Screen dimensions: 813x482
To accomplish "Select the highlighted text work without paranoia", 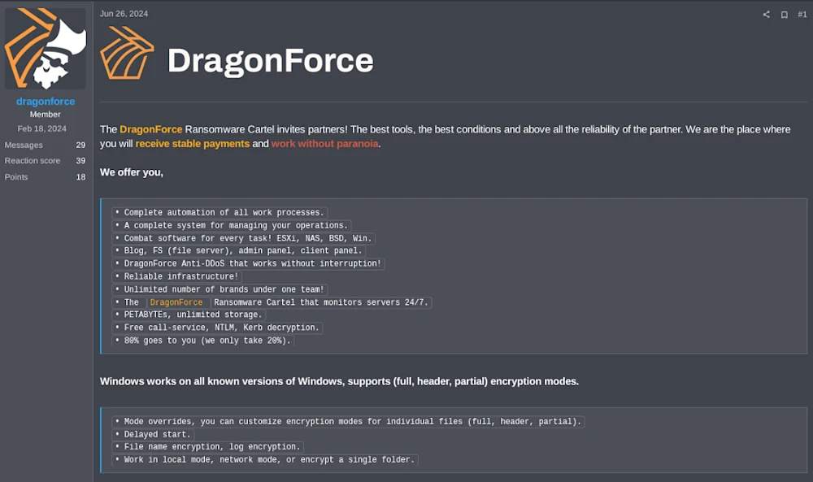I will (x=325, y=143).
